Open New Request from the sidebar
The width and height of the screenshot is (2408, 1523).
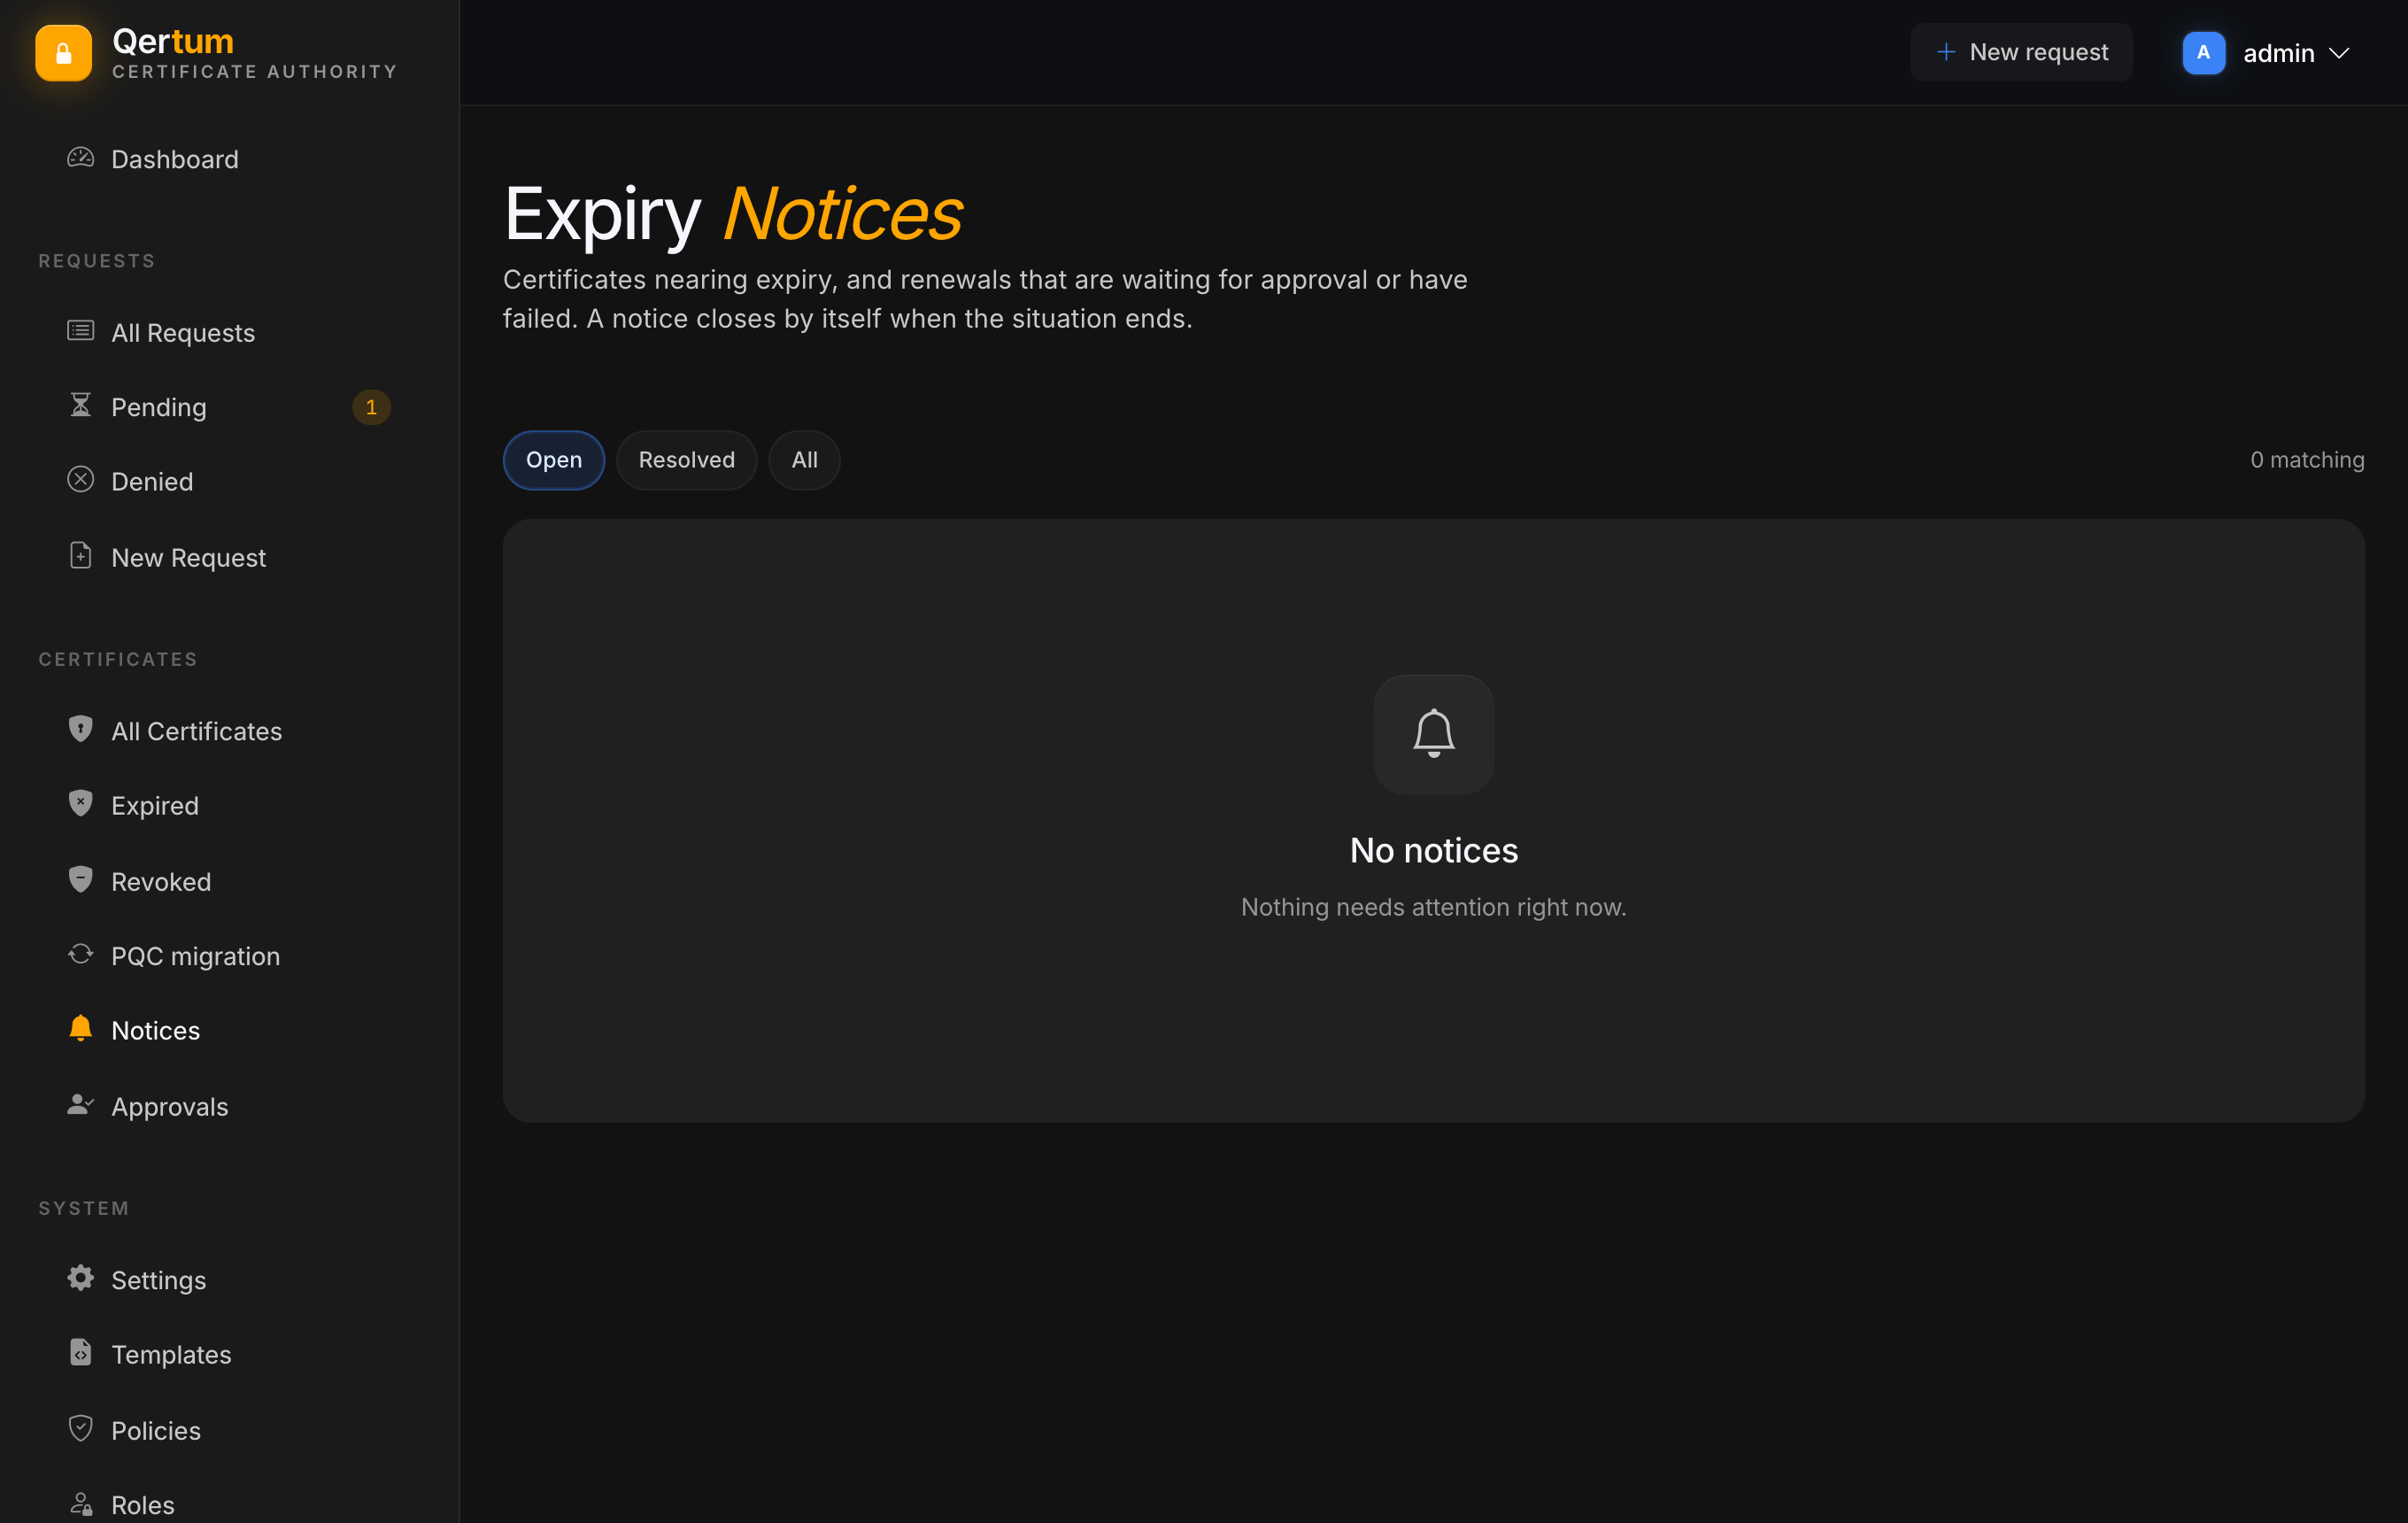[229, 558]
